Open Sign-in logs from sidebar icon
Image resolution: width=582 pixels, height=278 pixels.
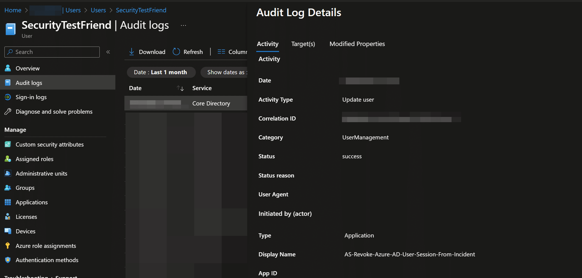(x=8, y=97)
